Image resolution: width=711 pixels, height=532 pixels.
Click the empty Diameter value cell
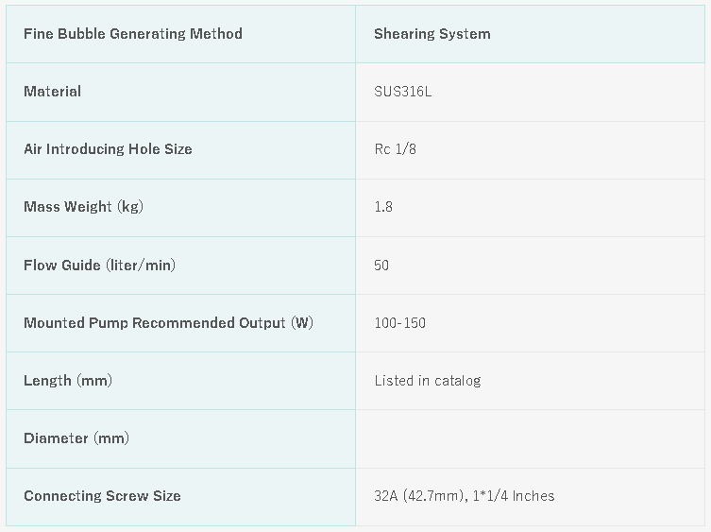point(529,438)
